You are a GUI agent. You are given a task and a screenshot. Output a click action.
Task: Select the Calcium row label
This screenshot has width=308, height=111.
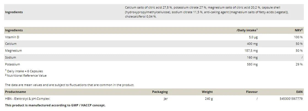[11, 44]
